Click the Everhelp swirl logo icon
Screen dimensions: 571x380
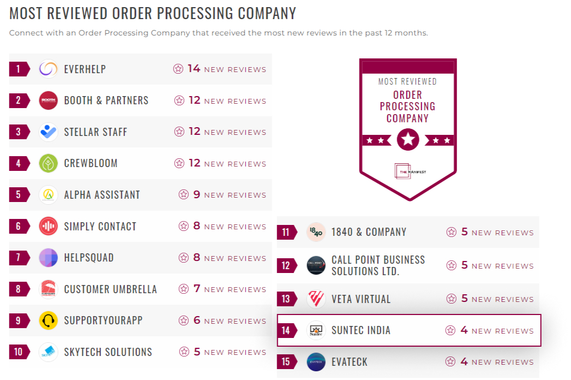(x=49, y=69)
